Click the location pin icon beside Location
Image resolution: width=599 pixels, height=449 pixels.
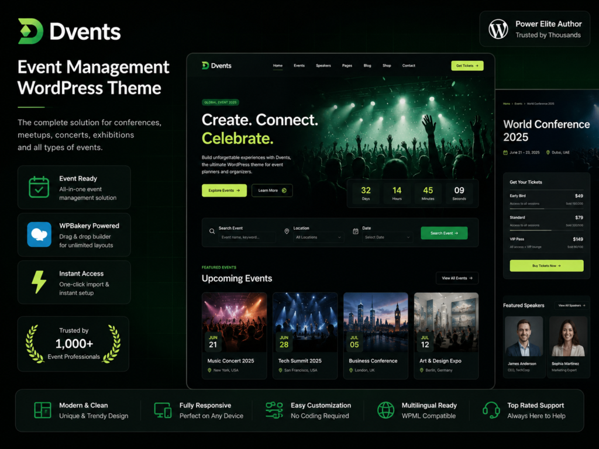point(287,232)
